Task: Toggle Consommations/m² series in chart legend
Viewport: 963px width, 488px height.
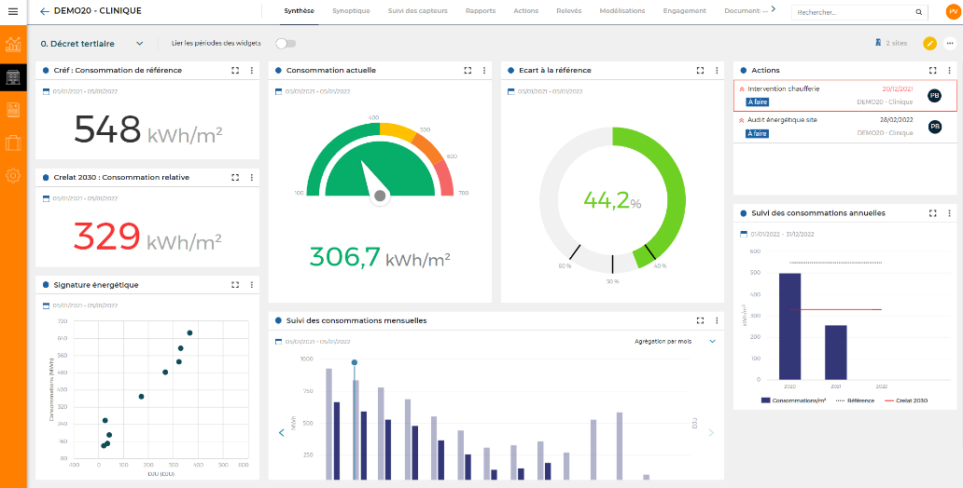Action: (794, 400)
